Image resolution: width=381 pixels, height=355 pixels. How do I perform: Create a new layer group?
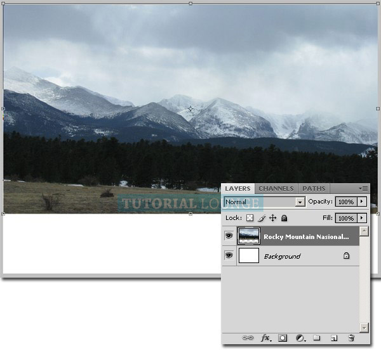click(316, 339)
